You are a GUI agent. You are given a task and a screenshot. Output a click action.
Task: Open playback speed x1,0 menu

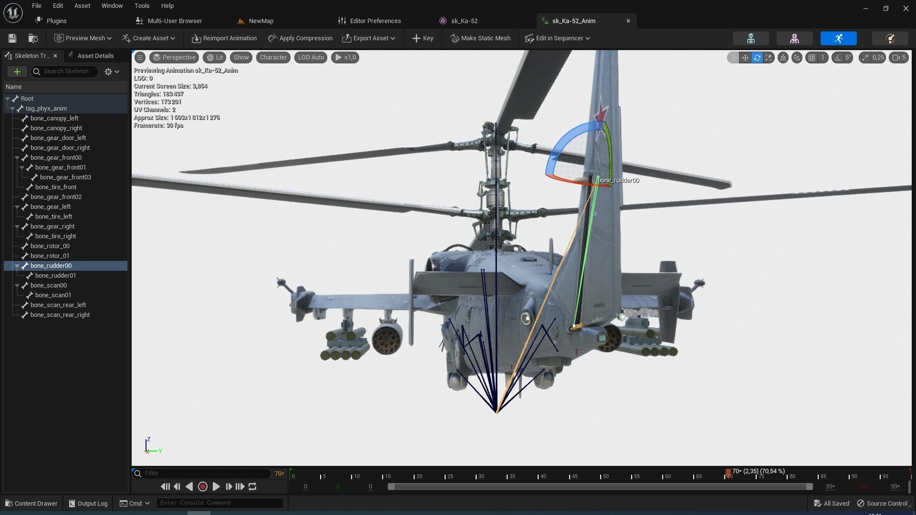click(x=345, y=57)
